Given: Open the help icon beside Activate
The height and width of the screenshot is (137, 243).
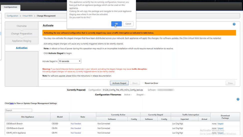Looking at the screenshot, I should [x=234, y=24].
